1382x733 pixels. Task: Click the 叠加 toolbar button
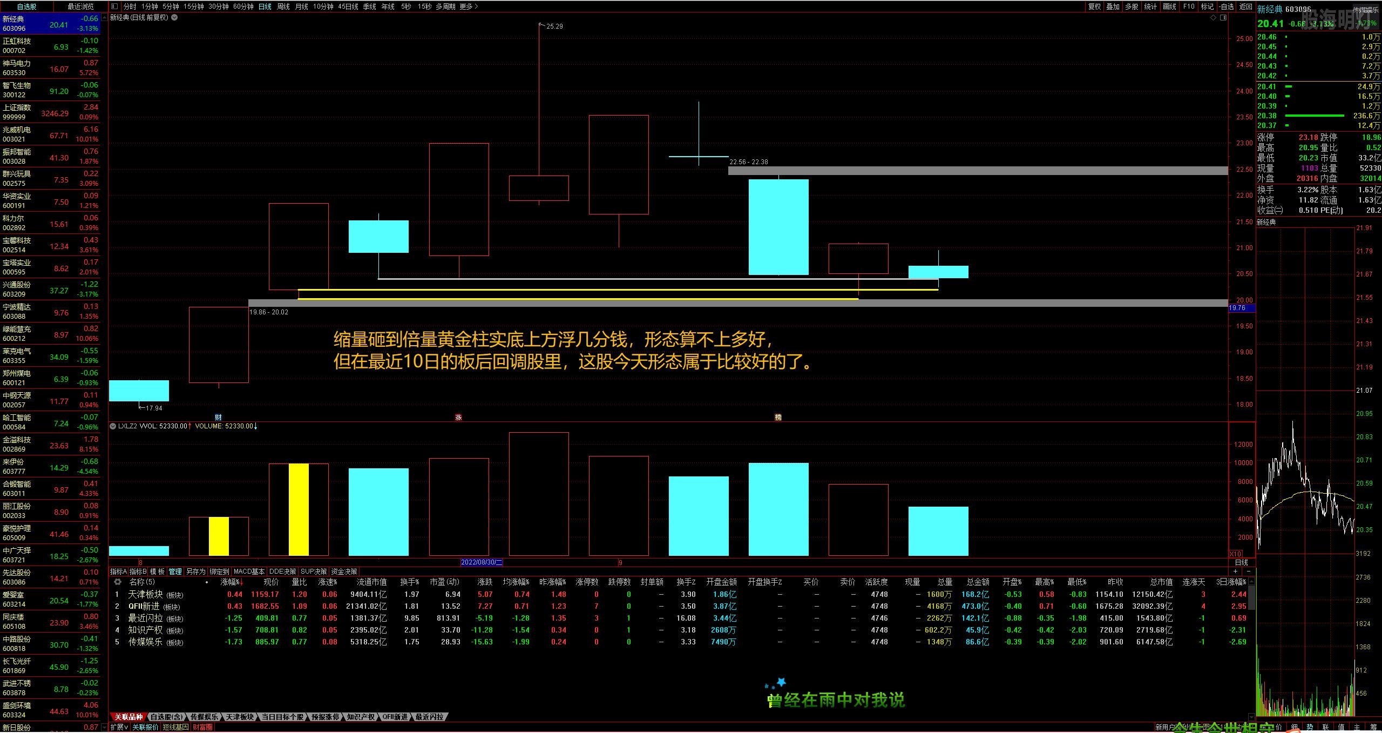pyautogui.click(x=1113, y=6)
